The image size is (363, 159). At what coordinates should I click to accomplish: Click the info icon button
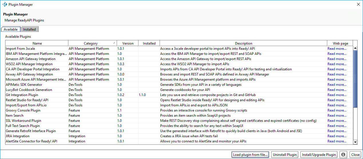tap(343, 154)
